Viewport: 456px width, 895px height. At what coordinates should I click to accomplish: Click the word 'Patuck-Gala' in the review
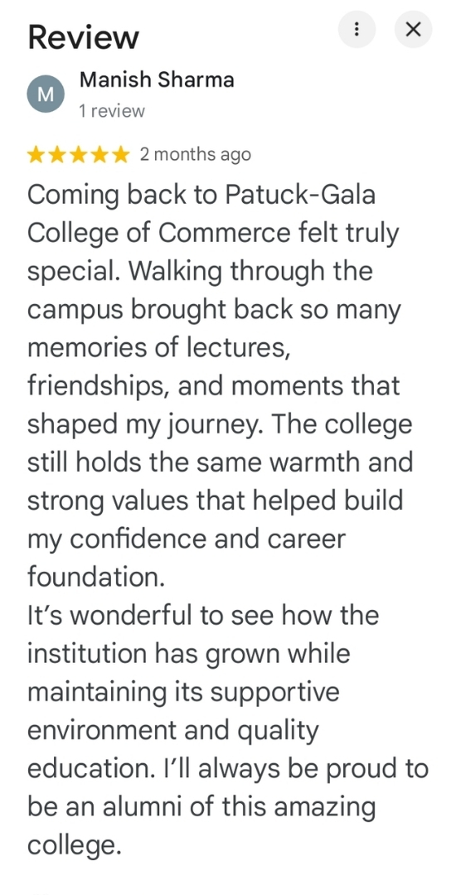[300, 195]
